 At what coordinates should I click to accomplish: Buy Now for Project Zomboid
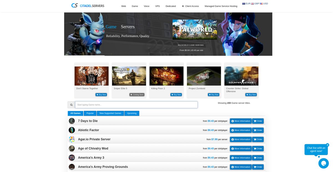pyautogui.click(x=214, y=95)
